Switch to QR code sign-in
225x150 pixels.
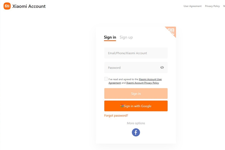171,32
